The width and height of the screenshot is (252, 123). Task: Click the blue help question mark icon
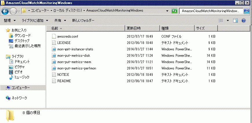[244, 20]
